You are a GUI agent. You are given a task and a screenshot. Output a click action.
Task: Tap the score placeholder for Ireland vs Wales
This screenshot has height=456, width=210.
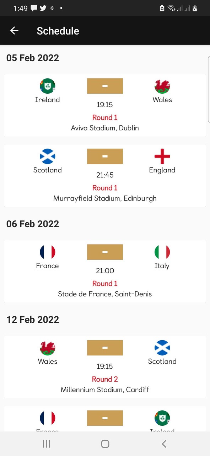[x=105, y=85]
